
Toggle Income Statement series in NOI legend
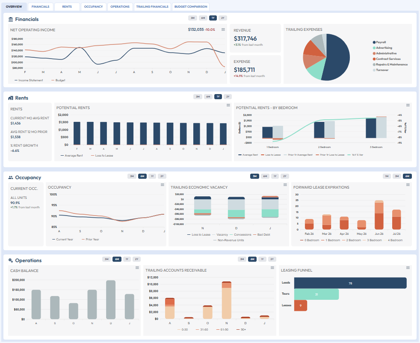(x=29, y=80)
